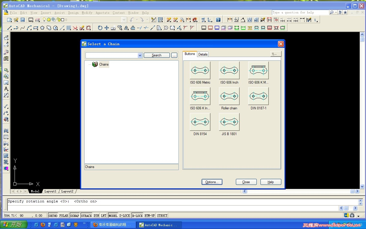Toggle S-LOCK in status bar

125,216
